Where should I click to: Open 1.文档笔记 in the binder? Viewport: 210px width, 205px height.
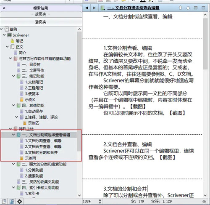pos(34,82)
